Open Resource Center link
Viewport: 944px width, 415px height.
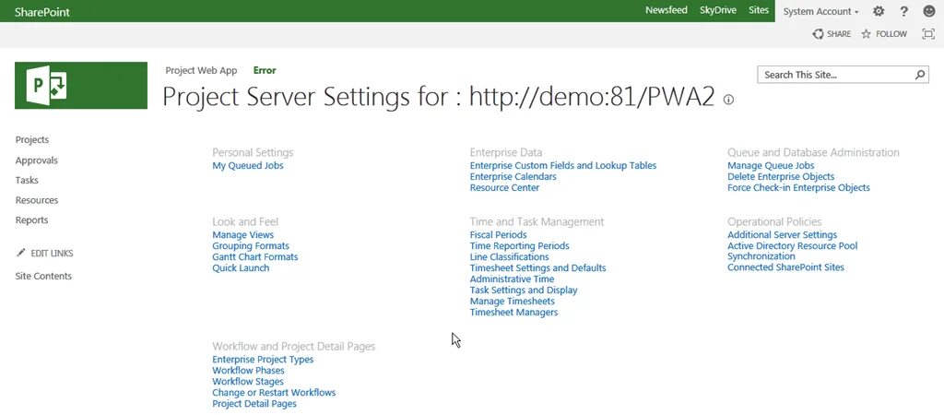pyautogui.click(x=504, y=187)
